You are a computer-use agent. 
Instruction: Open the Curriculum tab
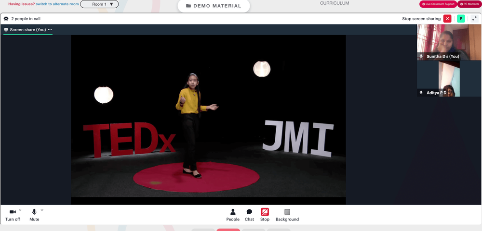[335, 3]
